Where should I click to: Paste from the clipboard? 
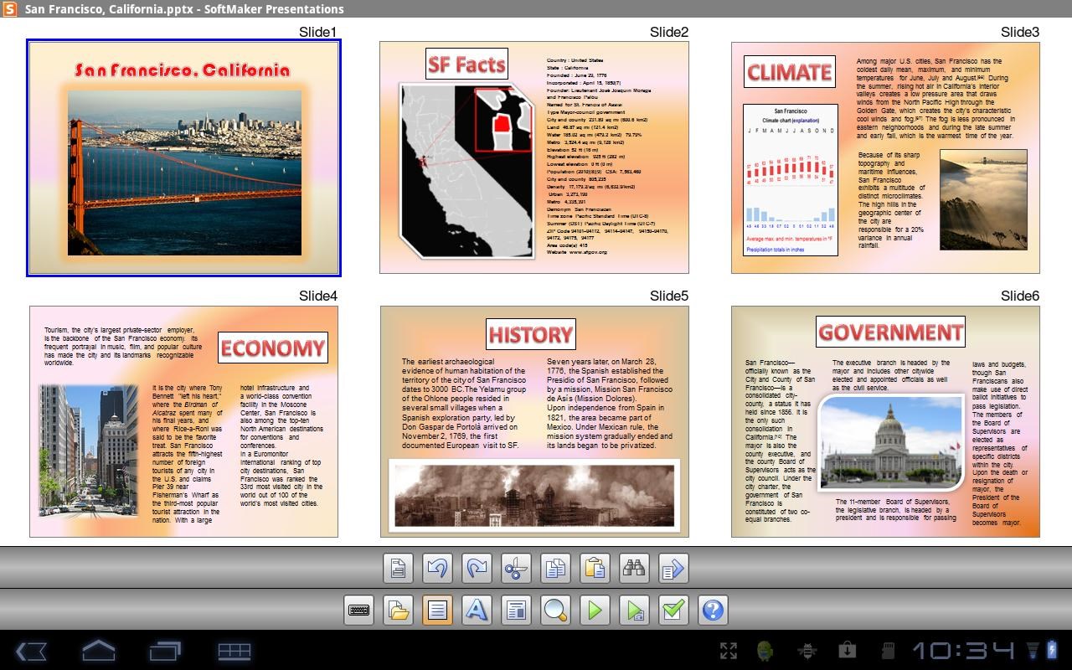(595, 568)
